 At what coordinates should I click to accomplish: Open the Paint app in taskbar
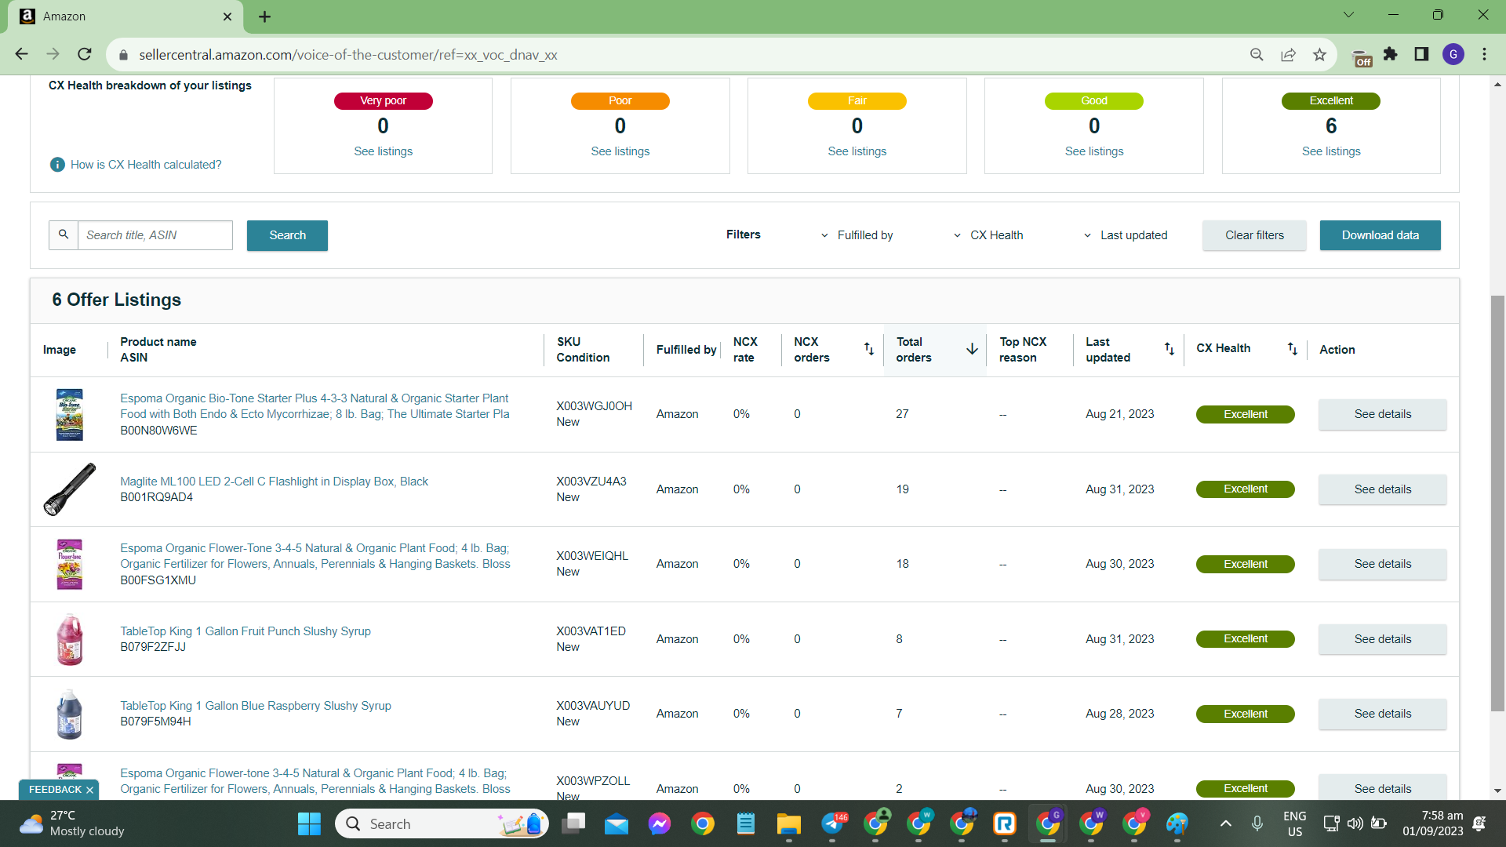[x=1177, y=823]
